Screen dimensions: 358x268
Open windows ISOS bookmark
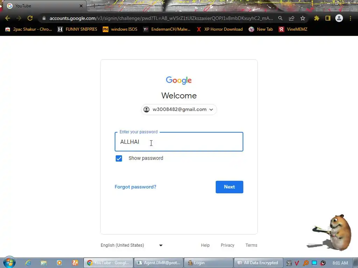point(120,29)
